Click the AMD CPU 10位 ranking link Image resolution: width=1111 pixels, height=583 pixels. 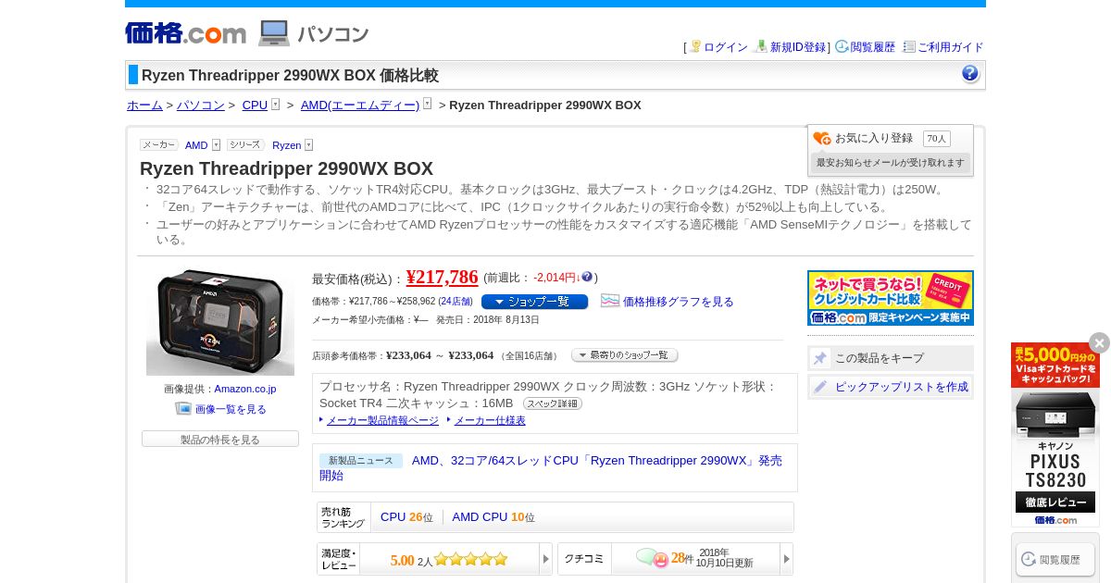(x=493, y=517)
